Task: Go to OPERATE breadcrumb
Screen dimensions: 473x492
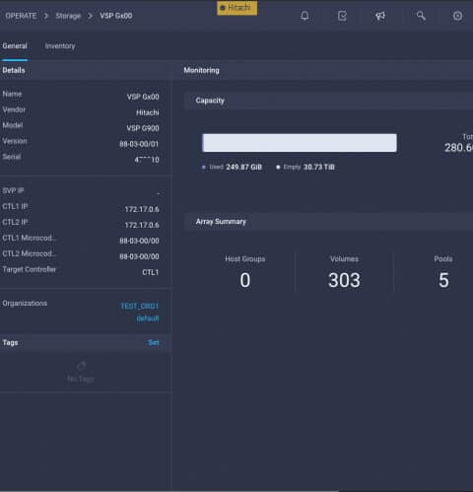Action: (x=21, y=16)
